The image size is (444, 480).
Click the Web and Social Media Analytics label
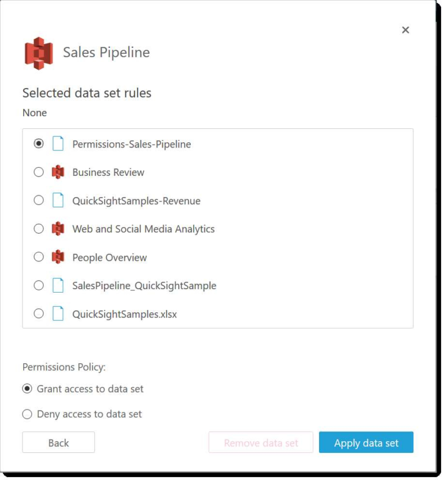pyautogui.click(x=143, y=229)
